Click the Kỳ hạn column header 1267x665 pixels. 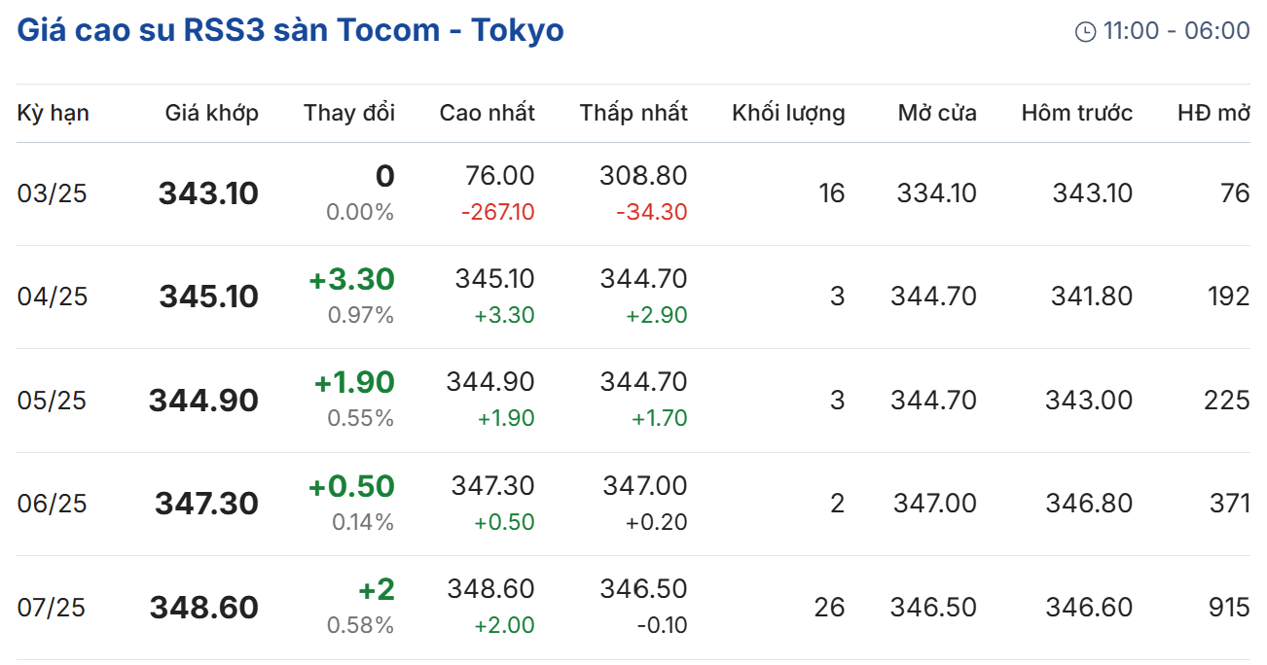(x=53, y=113)
